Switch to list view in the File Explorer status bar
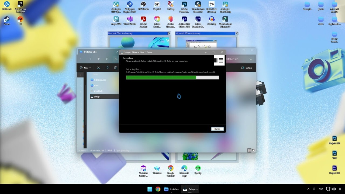The width and height of the screenshot is (345, 194). [x=249, y=150]
